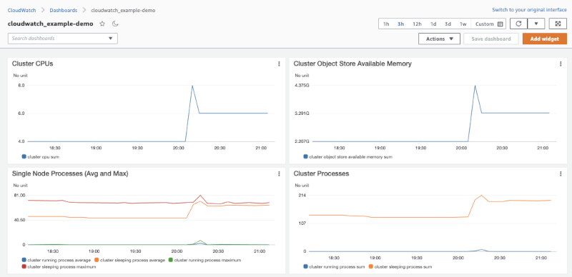The width and height of the screenshot is (572, 277).
Task: Click the cloudwatch_example-demo dashboard heading
Action: [50, 24]
